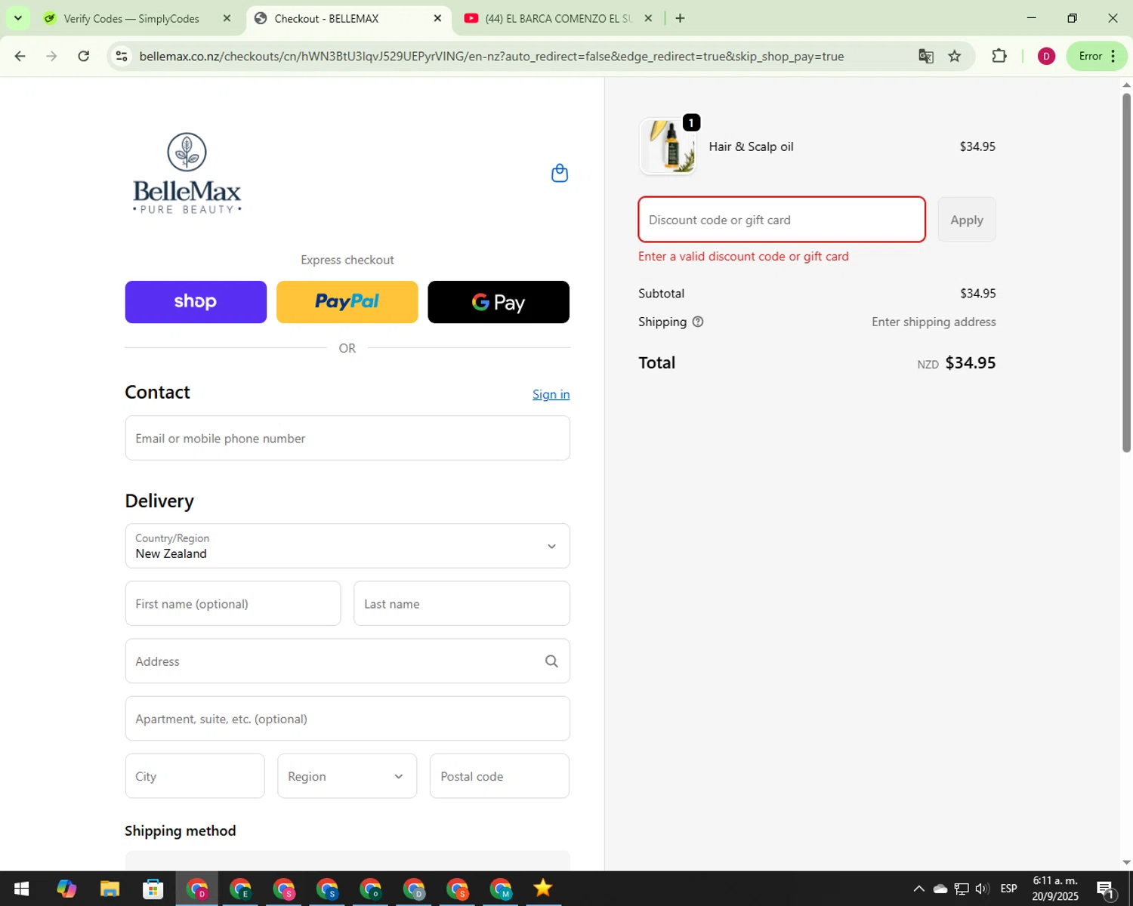Open the Google Translate icon in address bar
Image resolution: width=1133 pixels, height=906 pixels.
[926, 56]
